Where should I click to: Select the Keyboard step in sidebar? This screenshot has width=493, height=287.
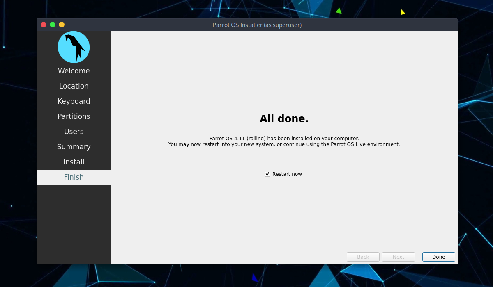coord(74,101)
